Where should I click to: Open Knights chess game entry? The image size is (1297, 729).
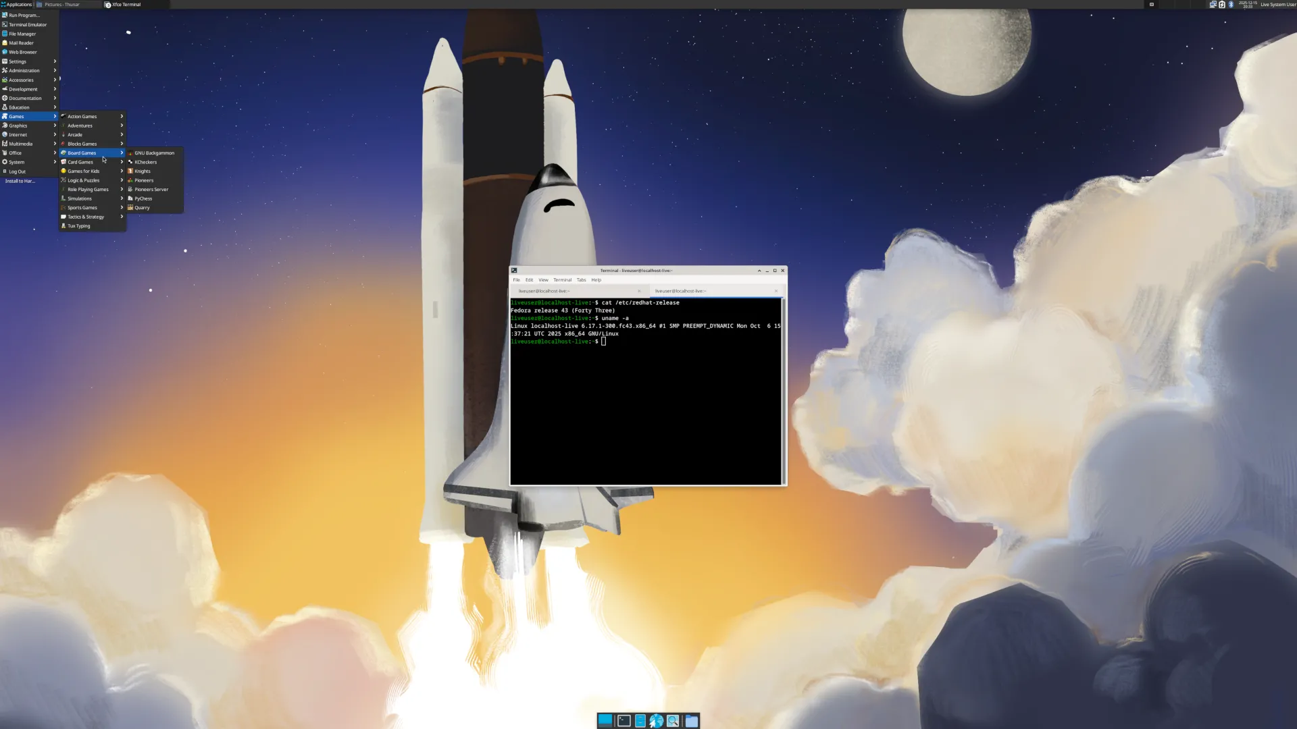point(142,171)
